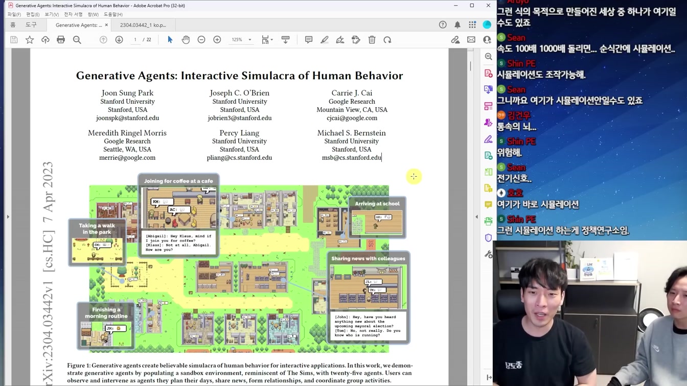Open the Find text magnifier
This screenshot has width=687, height=386.
77,40
